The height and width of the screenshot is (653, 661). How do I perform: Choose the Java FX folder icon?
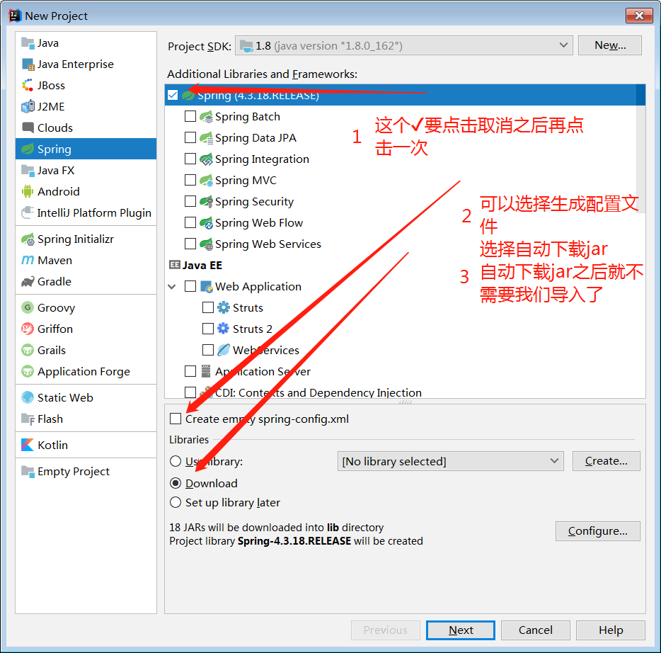click(x=28, y=170)
